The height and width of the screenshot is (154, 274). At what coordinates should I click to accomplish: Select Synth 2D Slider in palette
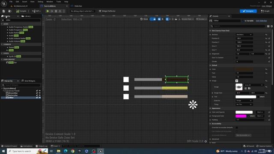click(15, 56)
